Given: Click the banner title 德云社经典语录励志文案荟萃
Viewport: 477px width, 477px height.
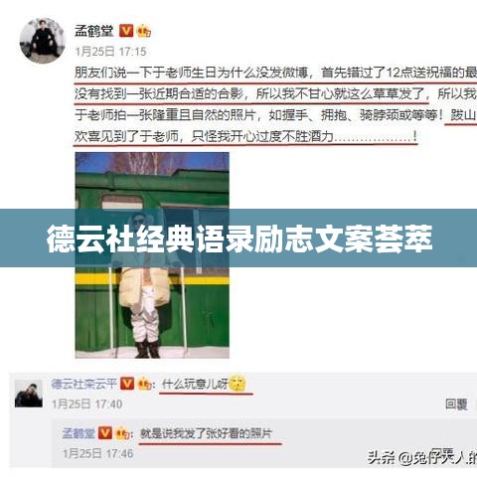Looking at the screenshot, I should point(239,238).
